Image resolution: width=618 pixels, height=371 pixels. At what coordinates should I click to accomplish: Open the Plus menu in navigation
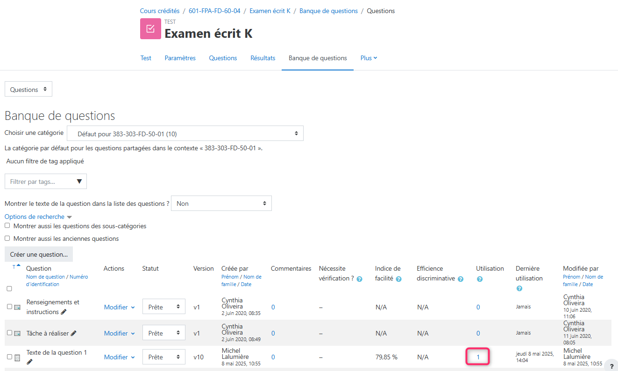tap(369, 58)
